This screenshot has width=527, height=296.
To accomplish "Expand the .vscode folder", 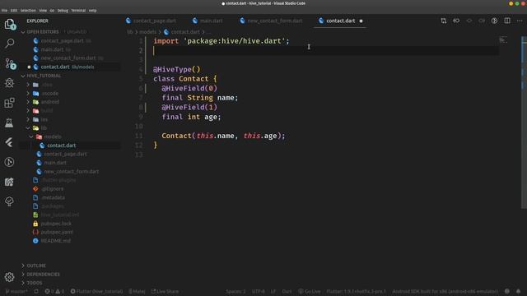I will 50,93.
